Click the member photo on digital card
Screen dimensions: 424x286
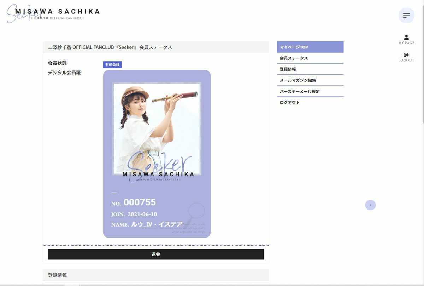[157, 129]
